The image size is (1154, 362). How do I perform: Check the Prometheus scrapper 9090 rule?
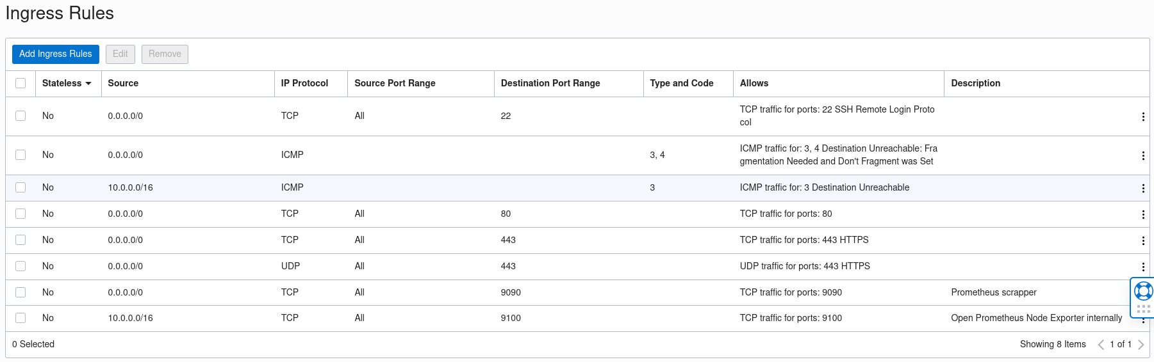click(21, 292)
